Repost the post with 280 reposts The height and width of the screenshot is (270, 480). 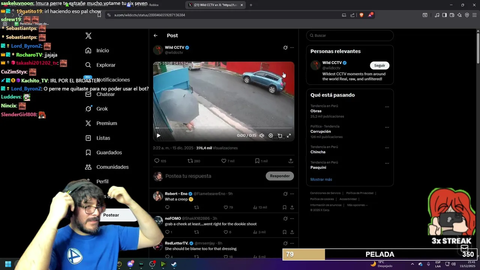194,161
